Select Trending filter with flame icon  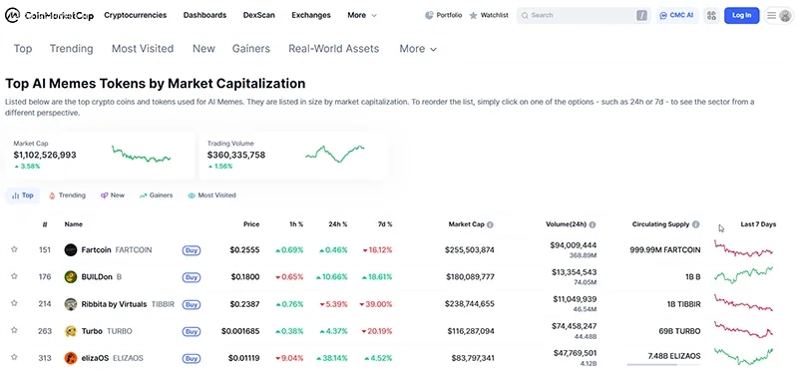(67, 195)
